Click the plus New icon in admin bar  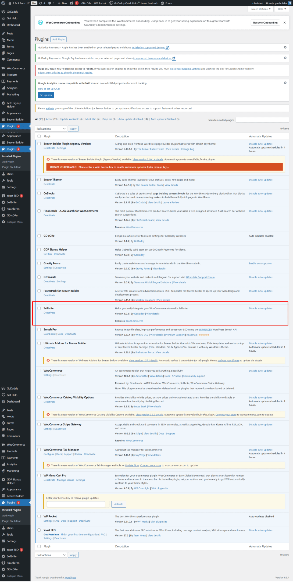[x=59, y=3]
